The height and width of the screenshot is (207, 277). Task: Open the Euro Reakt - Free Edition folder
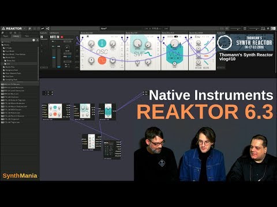point(15,54)
